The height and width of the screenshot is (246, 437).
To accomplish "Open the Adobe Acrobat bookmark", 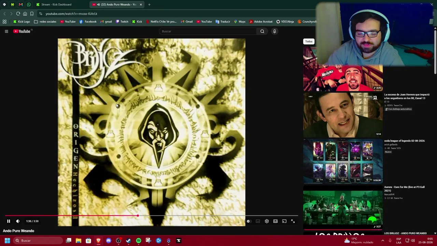I will [261, 22].
